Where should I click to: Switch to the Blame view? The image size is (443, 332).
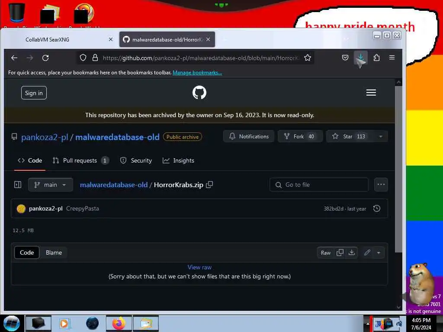(x=54, y=252)
